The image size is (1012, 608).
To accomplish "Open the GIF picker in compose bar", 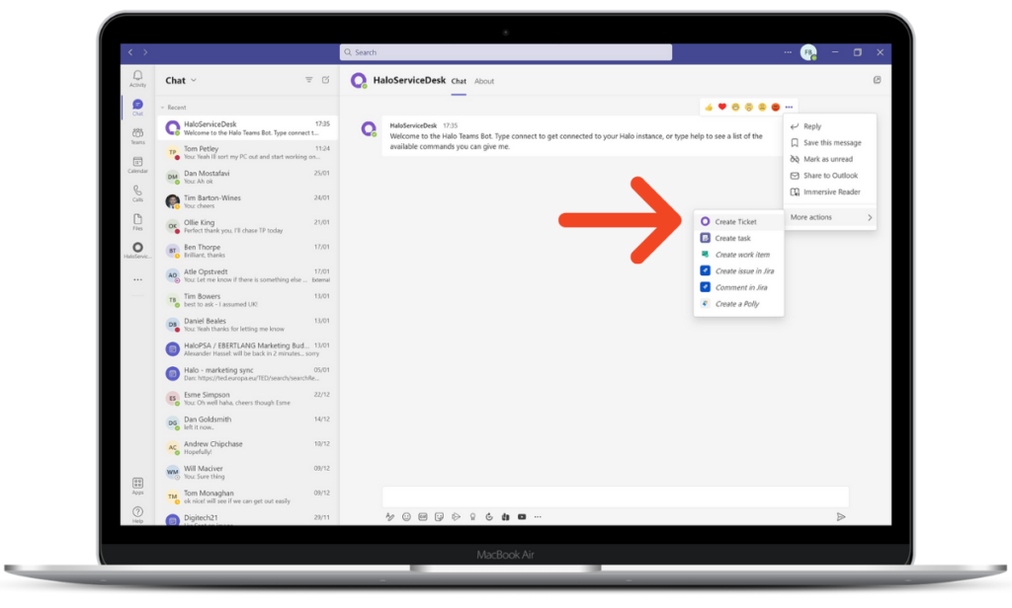I will click(423, 516).
